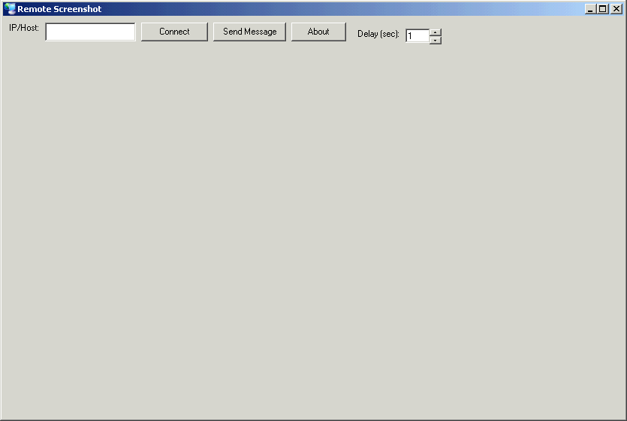
Task: Click the right border of the window
Action: click(625, 226)
